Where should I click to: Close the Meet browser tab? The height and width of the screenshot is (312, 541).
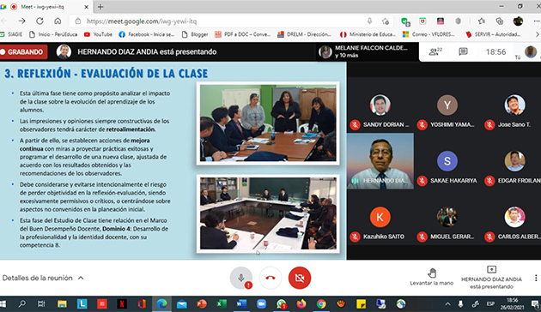(86, 7)
